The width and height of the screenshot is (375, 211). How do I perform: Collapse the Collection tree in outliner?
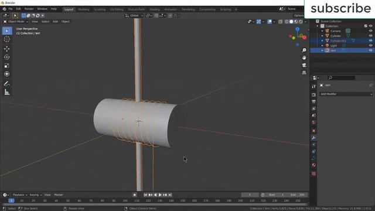point(318,26)
